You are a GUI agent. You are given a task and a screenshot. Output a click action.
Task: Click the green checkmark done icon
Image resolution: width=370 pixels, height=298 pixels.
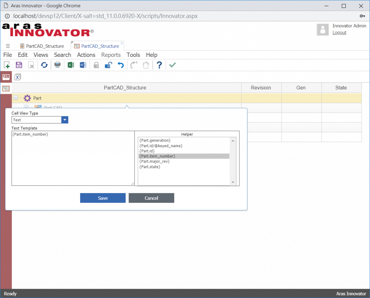[172, 64]
